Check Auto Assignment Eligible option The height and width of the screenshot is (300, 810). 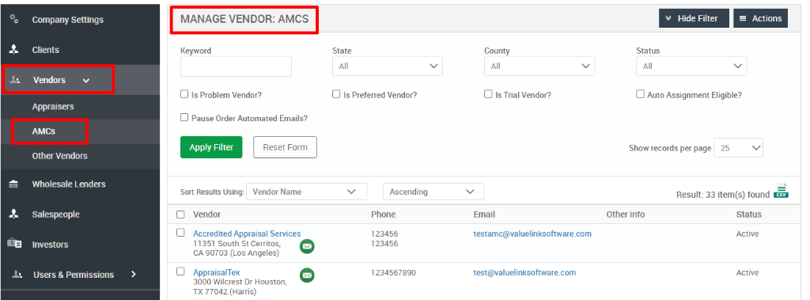[640, 94]
